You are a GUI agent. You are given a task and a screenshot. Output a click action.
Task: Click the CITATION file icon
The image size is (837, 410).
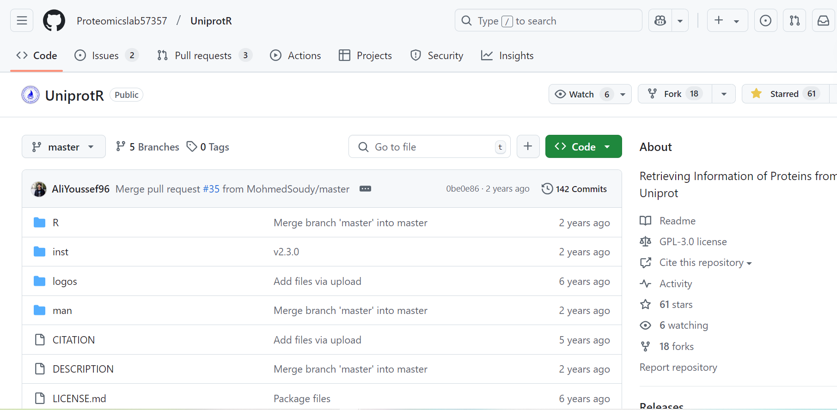click(x=40, y=340)
